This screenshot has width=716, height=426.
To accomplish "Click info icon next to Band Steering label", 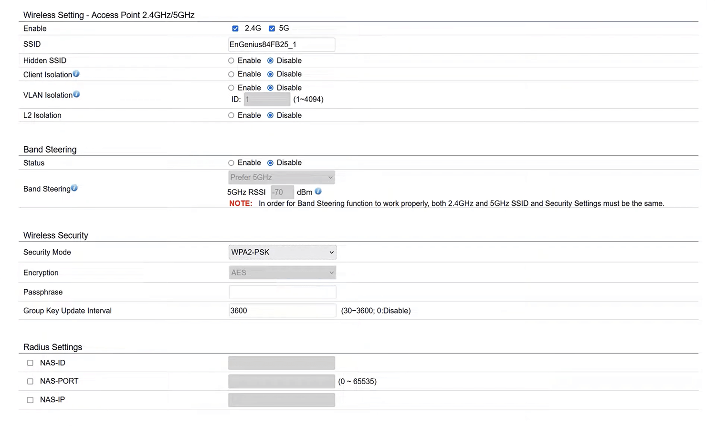I will [74, 188].
